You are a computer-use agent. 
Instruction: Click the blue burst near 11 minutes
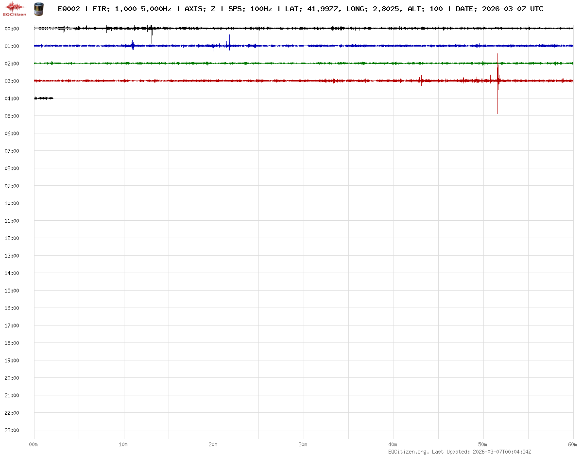[133, 46]
